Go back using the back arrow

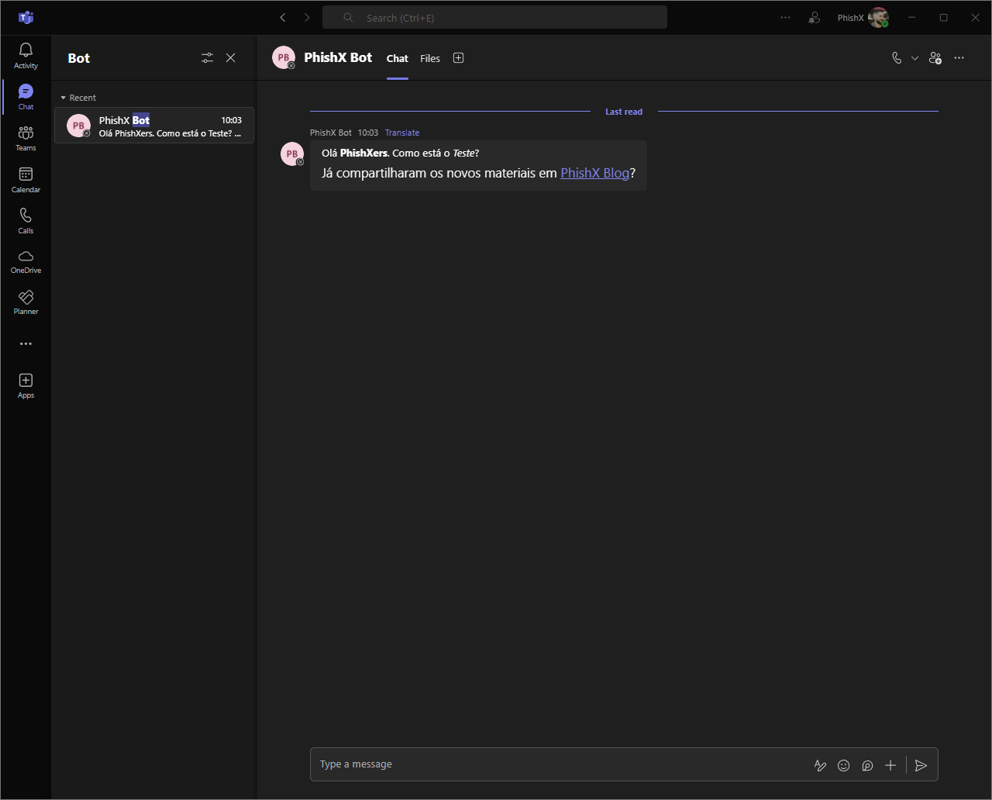click(283, 17)
